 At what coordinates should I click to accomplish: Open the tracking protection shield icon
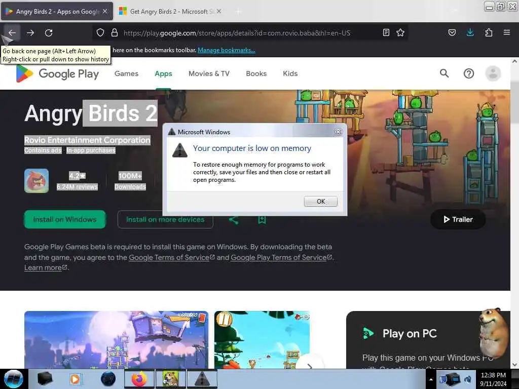100,32
